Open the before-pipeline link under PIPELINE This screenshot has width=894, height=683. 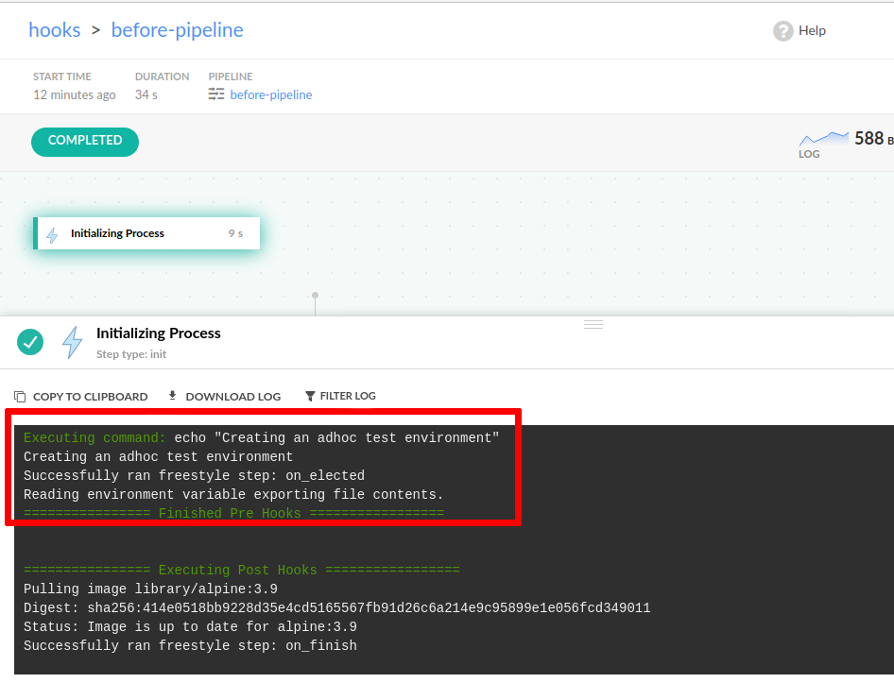coord(270,94)
